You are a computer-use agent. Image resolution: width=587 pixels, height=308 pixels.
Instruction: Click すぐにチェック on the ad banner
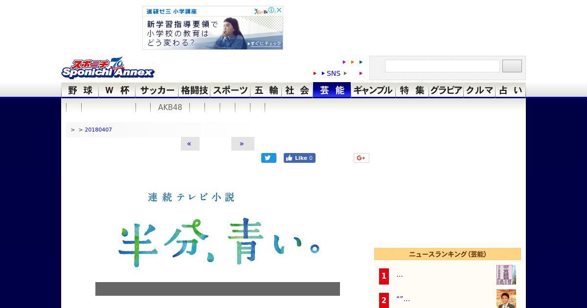265,44
